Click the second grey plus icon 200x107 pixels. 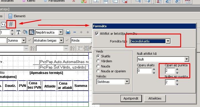click(x=88, y=32)
